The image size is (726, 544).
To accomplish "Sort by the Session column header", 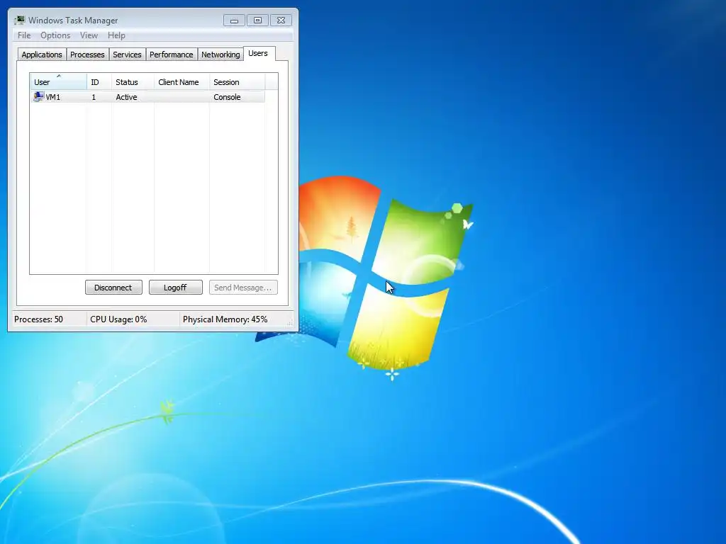I will [x=237, y=82].
